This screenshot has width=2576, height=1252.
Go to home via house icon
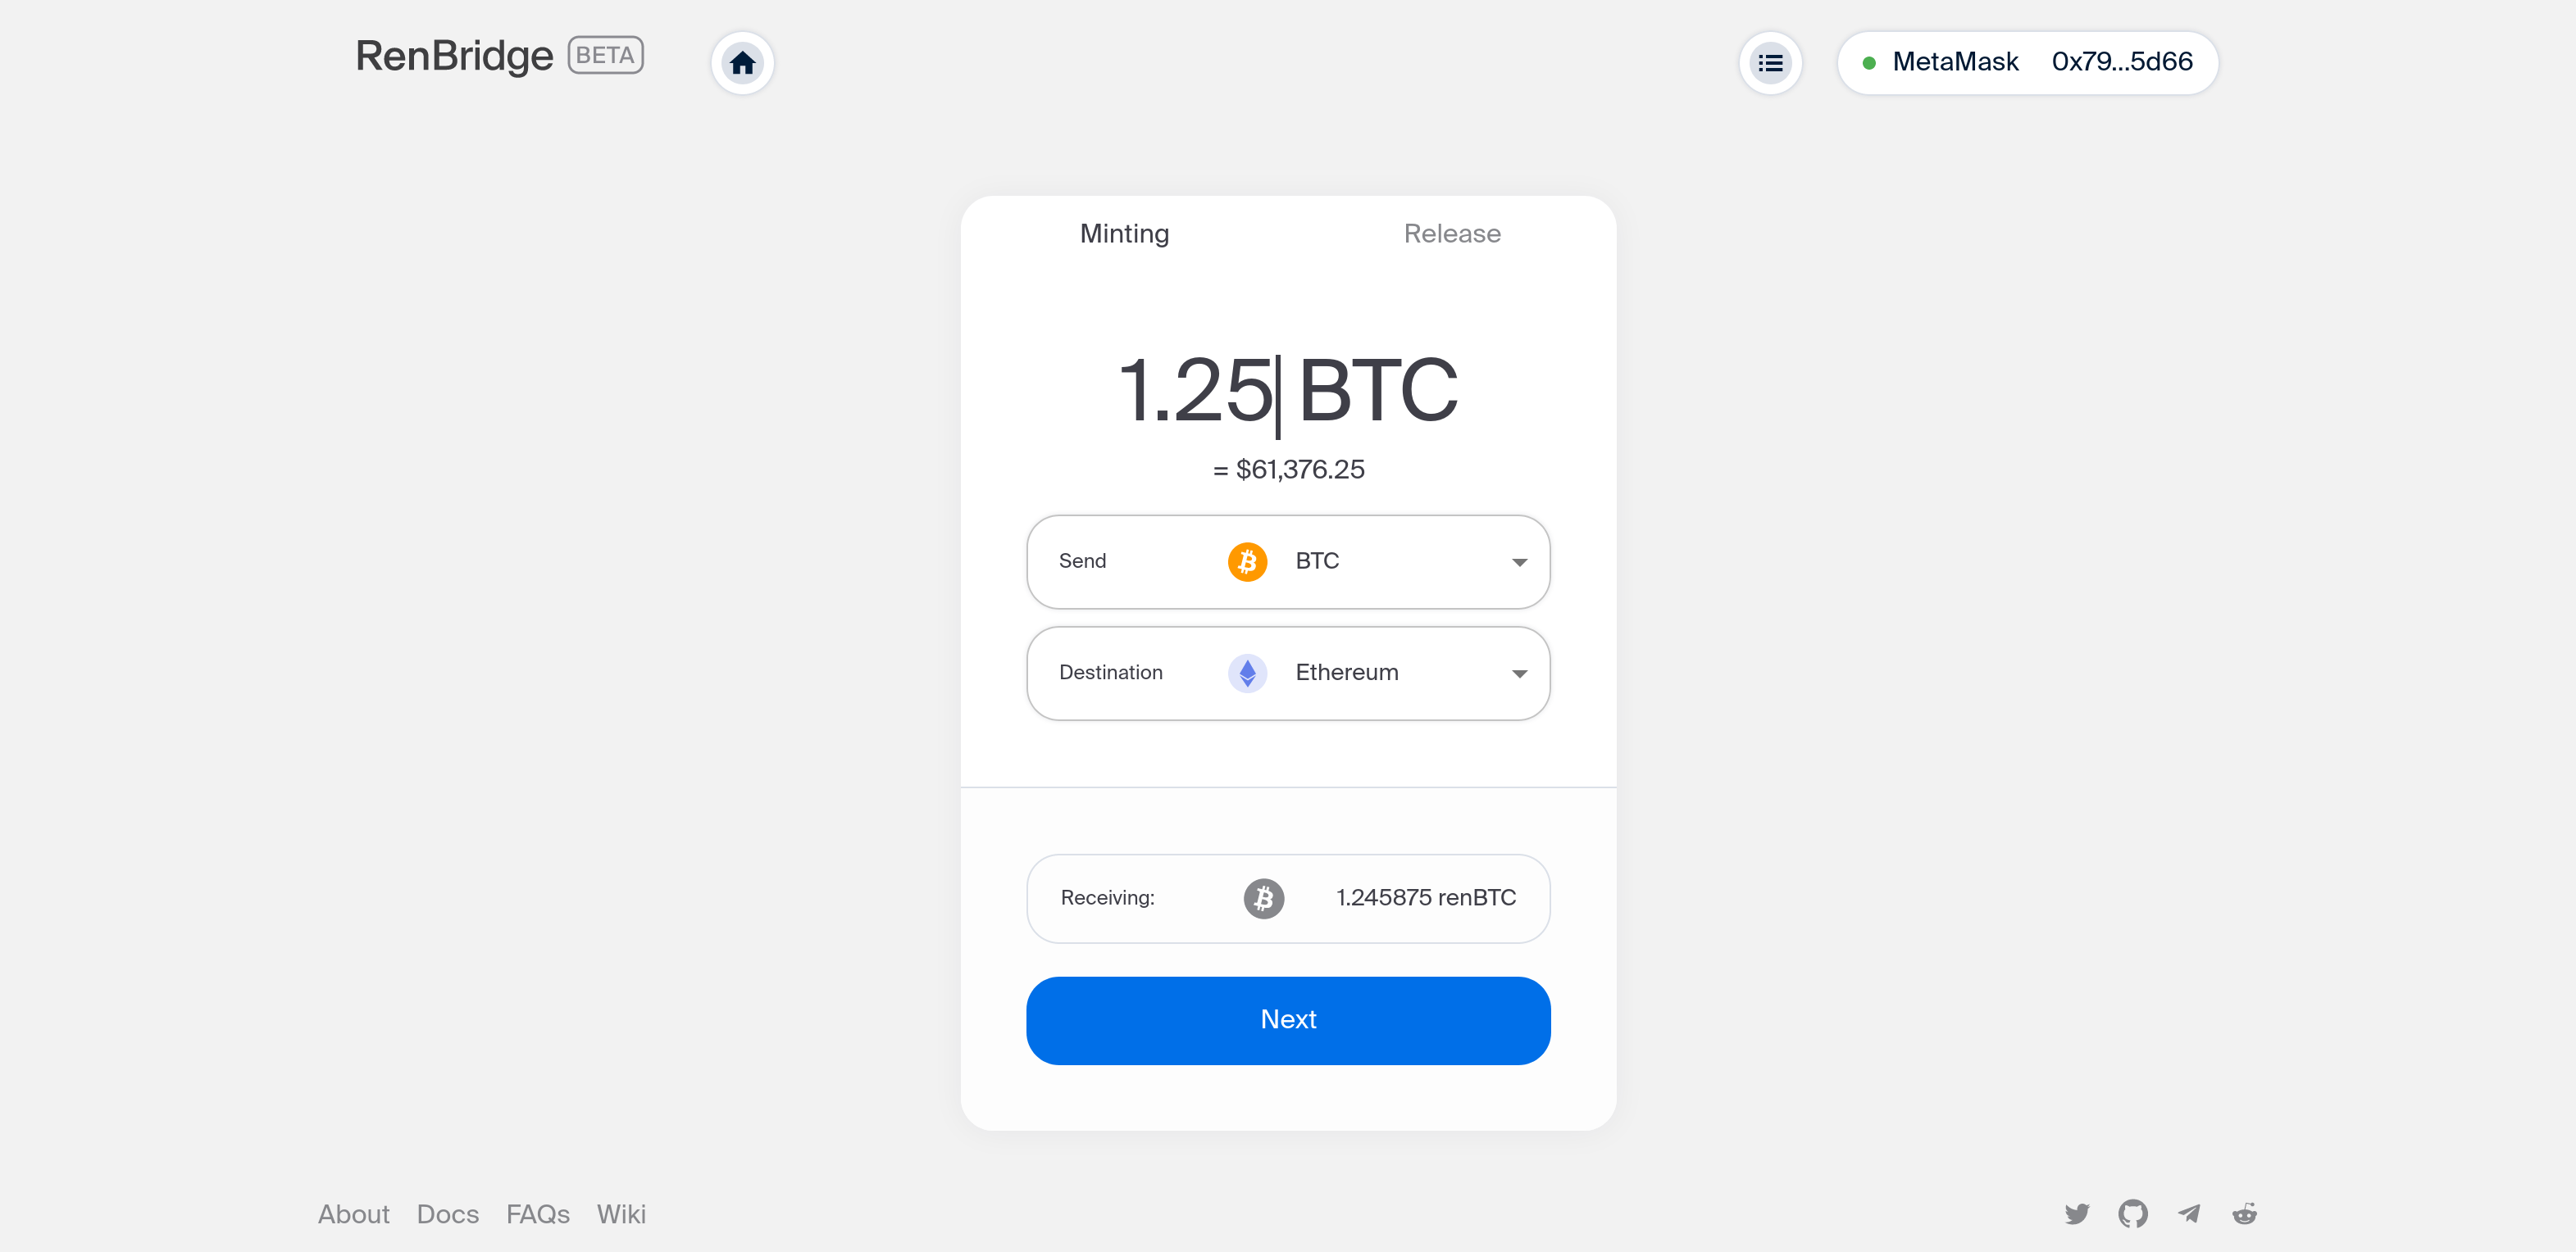[x=742, y=63]
